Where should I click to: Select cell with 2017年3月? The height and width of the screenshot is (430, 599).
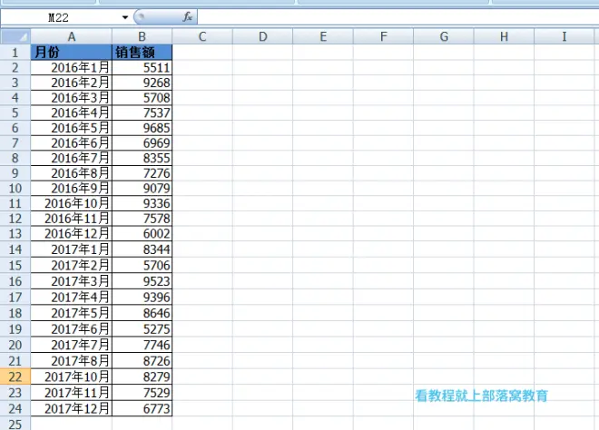coord(72,281)
